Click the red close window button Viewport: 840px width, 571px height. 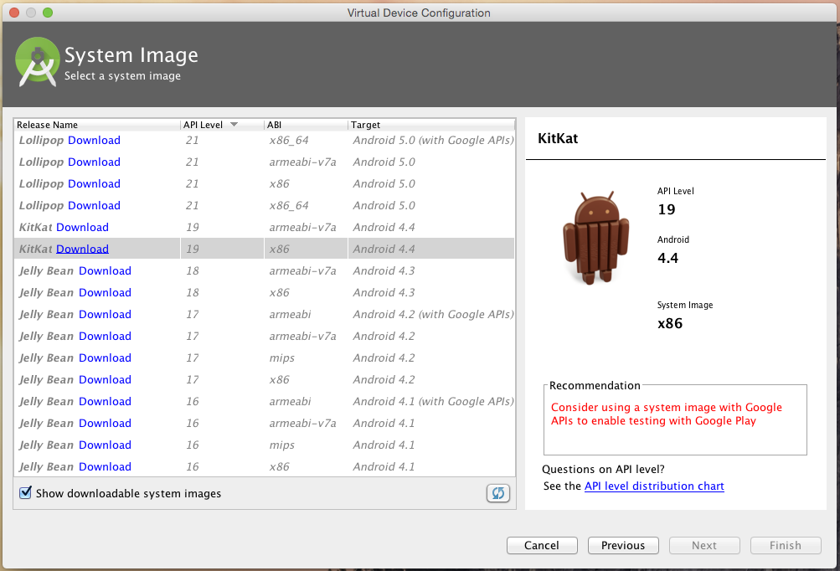click(x=14, y=13)
